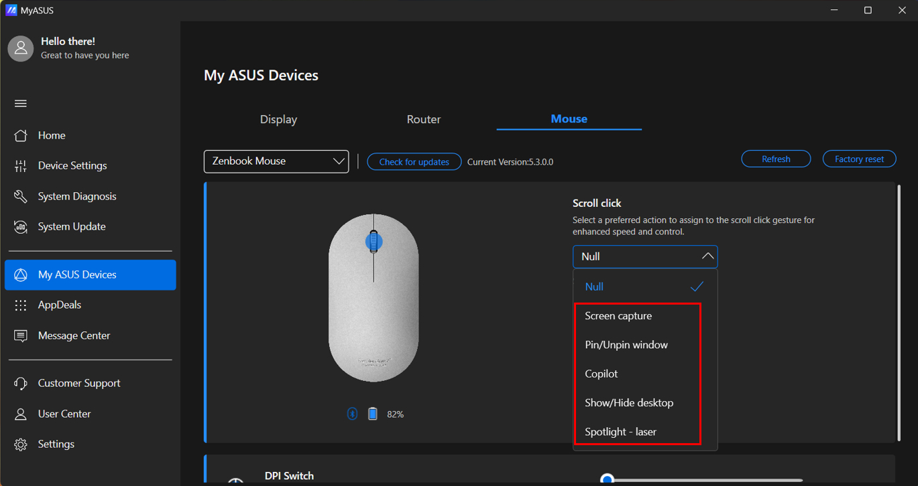Open Customer Support page
The height and width of the screenshot is (486, 918).
click(x=91, y=384)
